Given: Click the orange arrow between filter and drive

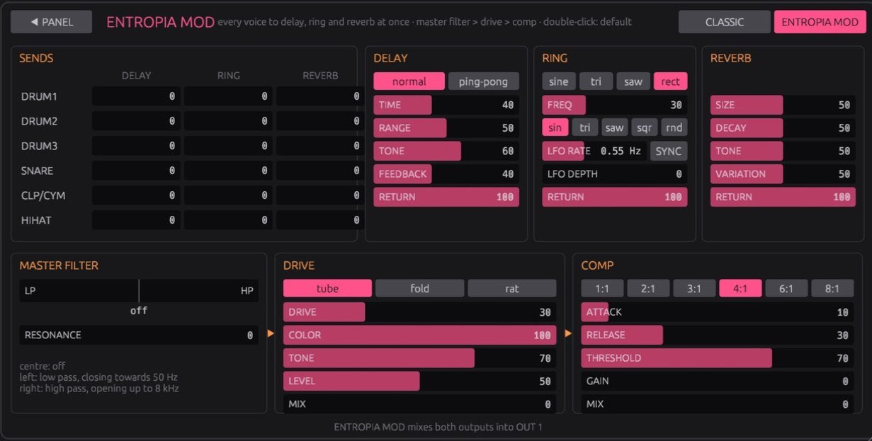Looking at the screenshot, I should [x=271, y=333].
